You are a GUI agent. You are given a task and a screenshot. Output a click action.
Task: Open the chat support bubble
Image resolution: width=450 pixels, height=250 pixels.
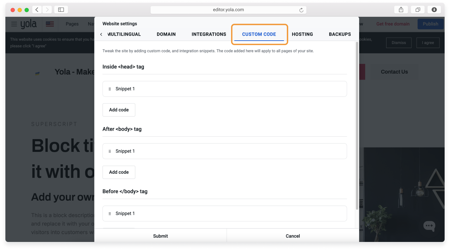click(429, 226)
